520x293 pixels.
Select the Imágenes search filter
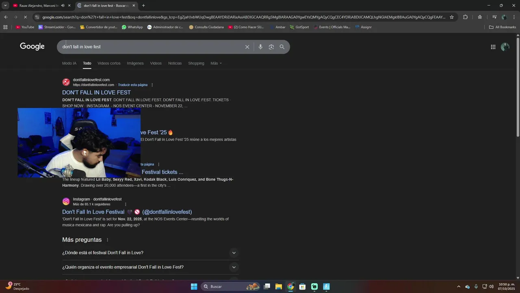coord(135,63)
